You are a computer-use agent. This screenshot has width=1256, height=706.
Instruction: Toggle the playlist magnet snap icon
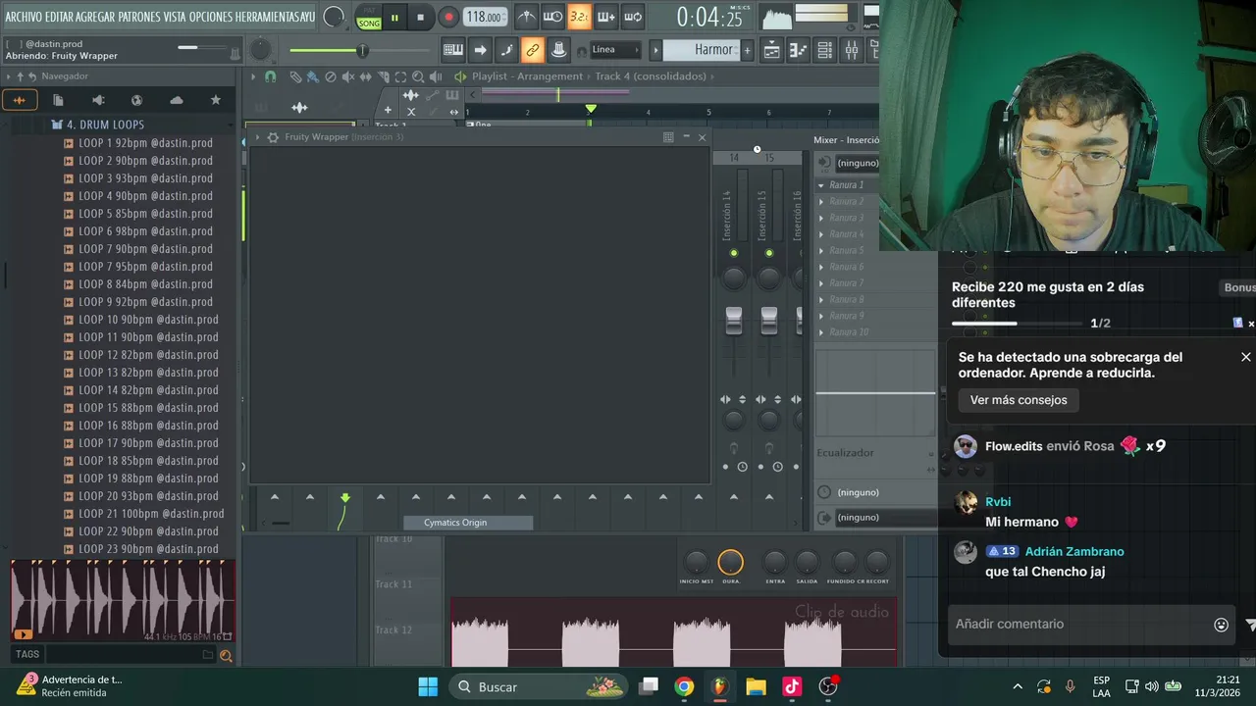(x=271, y=76)
